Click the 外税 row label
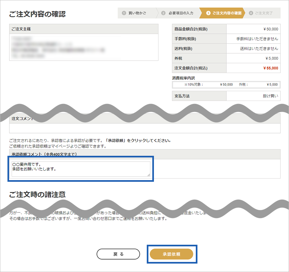This screenshot has height=272, width=289. click(178, 58)
